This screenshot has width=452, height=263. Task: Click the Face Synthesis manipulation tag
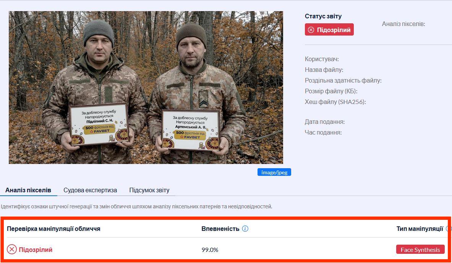420,250
